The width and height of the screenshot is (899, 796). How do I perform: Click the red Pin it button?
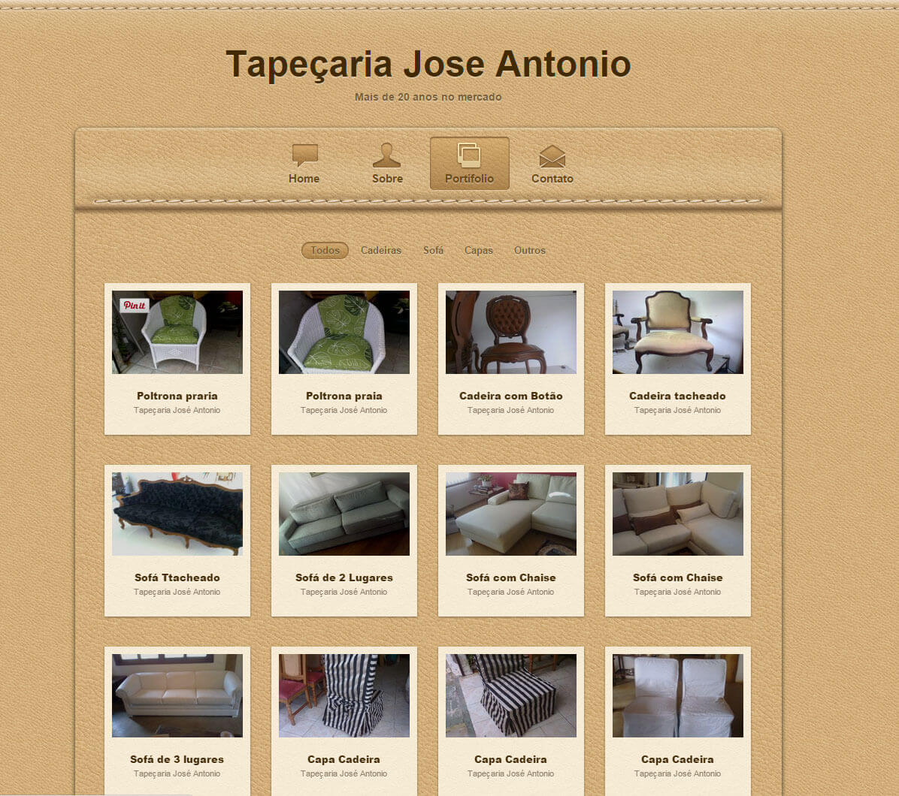pyautogui.click(x=134, y=305)
